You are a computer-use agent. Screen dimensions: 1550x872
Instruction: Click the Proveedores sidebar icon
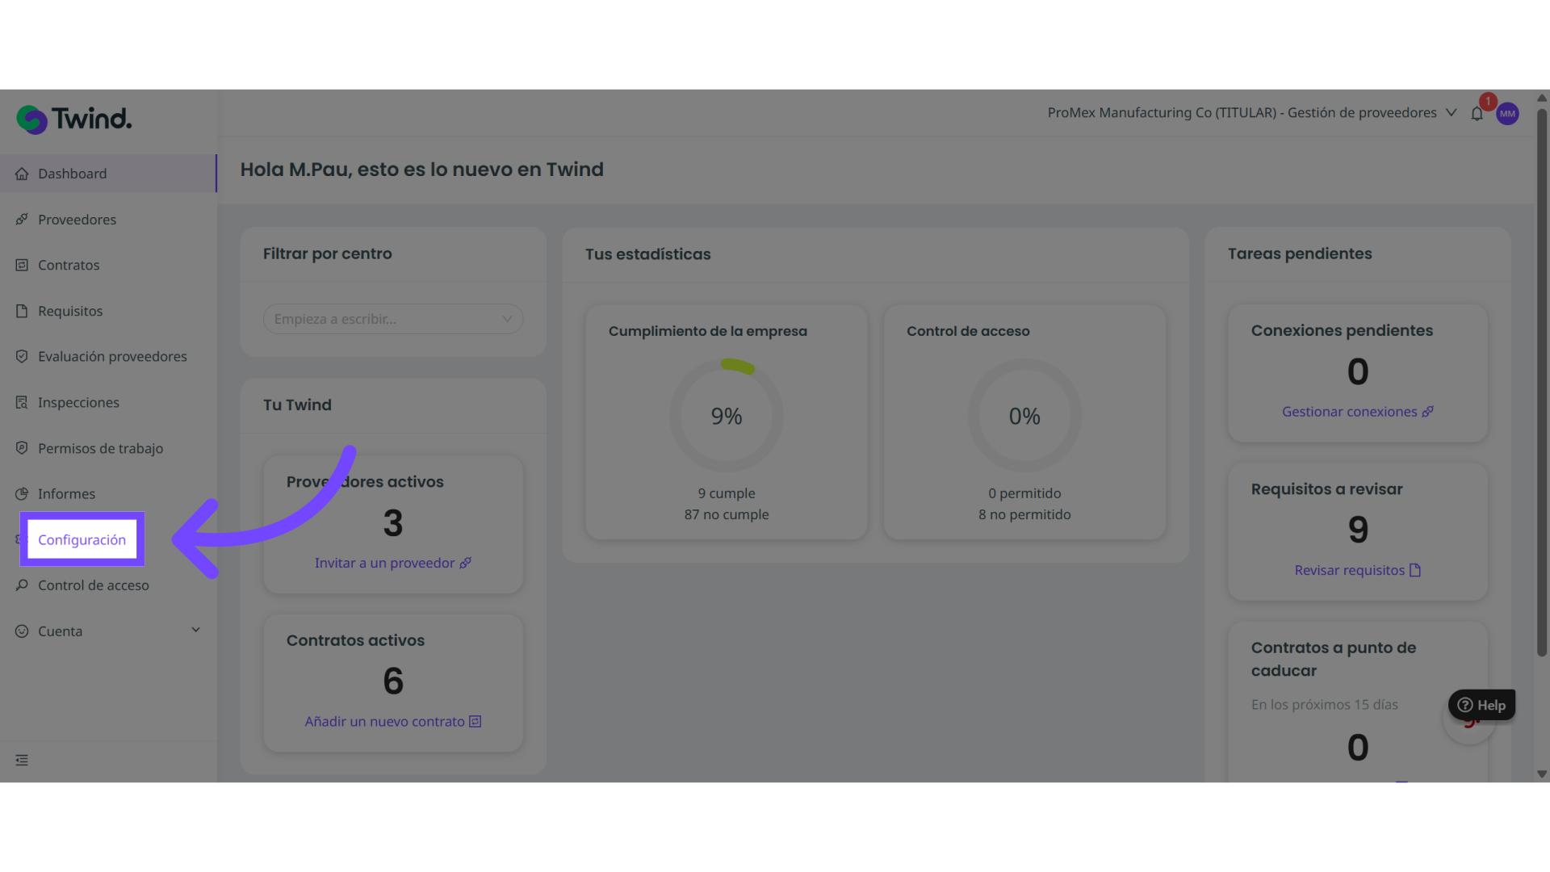pos(22,220)
